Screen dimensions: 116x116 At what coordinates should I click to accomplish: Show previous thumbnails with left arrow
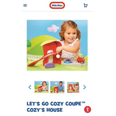click(30, 87)
